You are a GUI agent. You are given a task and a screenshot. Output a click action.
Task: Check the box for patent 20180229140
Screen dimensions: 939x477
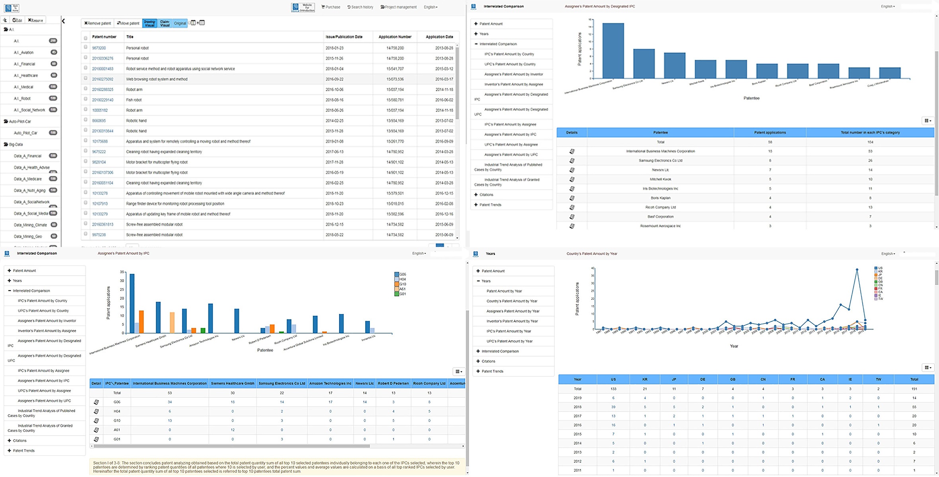coord(86,99)
